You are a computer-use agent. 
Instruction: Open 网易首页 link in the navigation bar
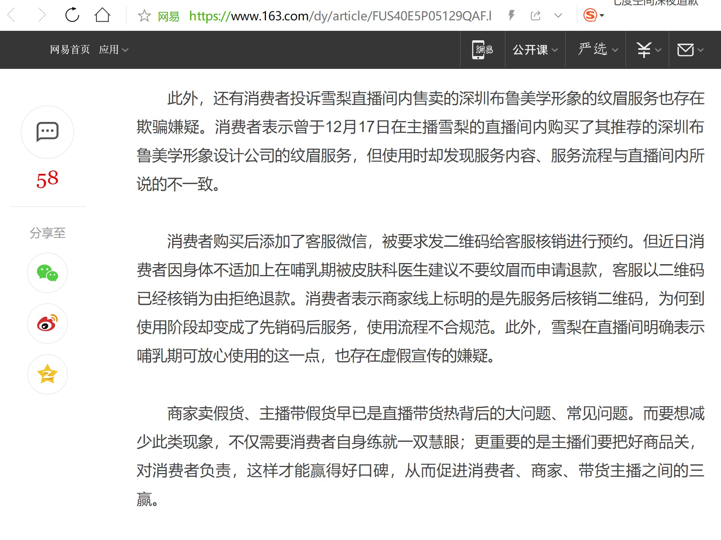(x=70, y=49)
